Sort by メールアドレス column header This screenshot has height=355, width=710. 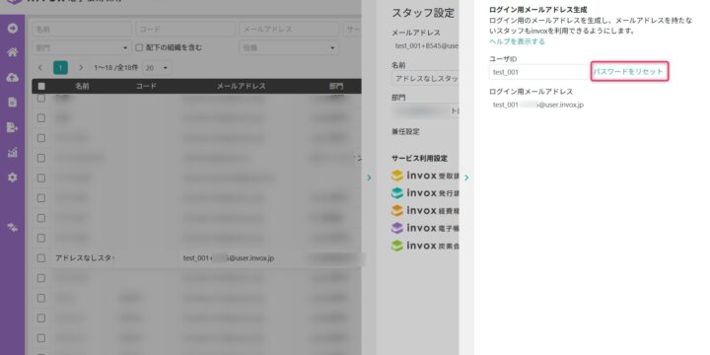pos(241,86)
